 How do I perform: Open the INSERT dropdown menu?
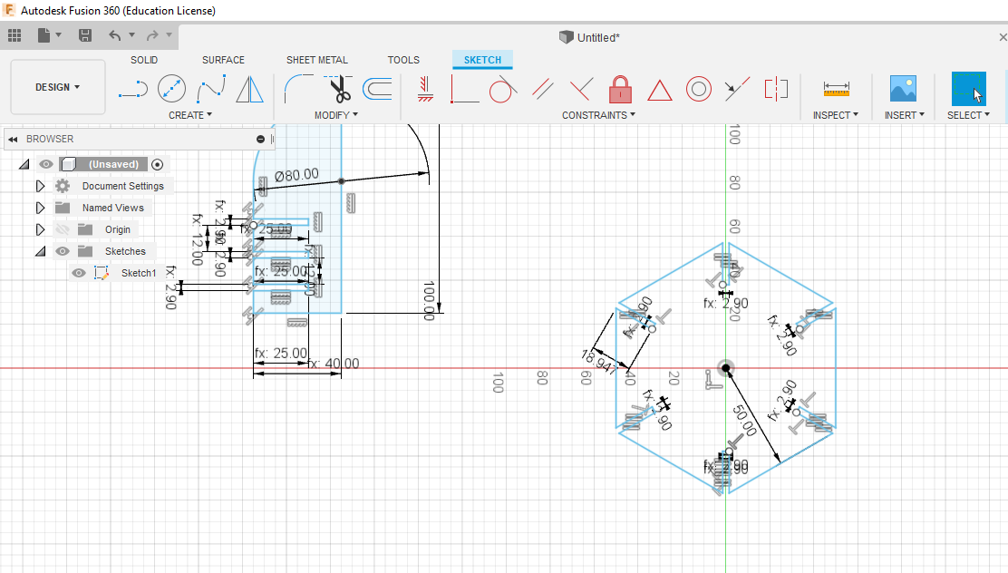coord(905,115)
